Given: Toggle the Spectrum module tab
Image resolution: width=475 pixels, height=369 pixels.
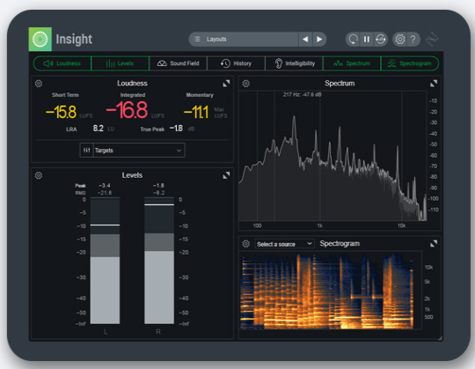Looking at the screenshot, I should pyautogui.click(x=352, y=63).
